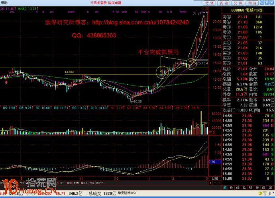The height and width of the screenshot is (198, 275).
Task: Click the 振幅 6.24% amplitude value
Action: point(242,84)
